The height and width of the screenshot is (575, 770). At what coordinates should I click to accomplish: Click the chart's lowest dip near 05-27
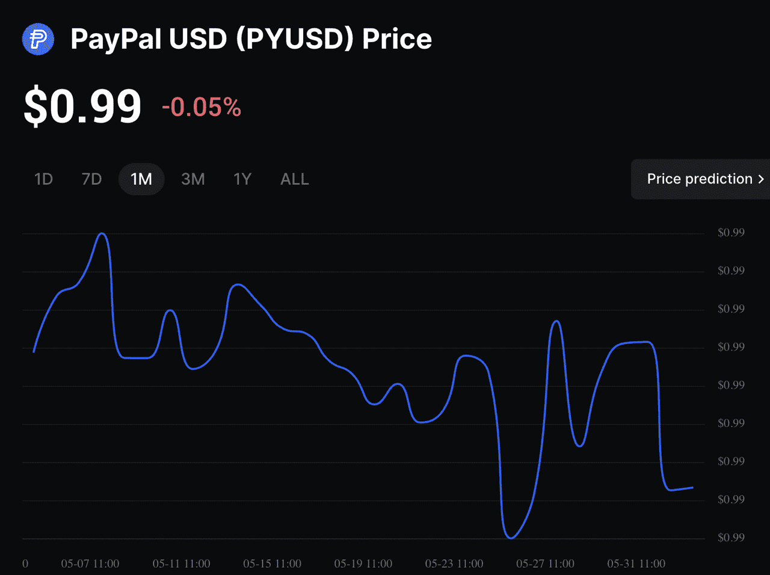(x=511, y=537)
